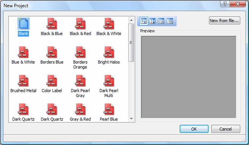249x145 pixels.
Task: Switch to large icons view mode
Action: coord(143,21)
